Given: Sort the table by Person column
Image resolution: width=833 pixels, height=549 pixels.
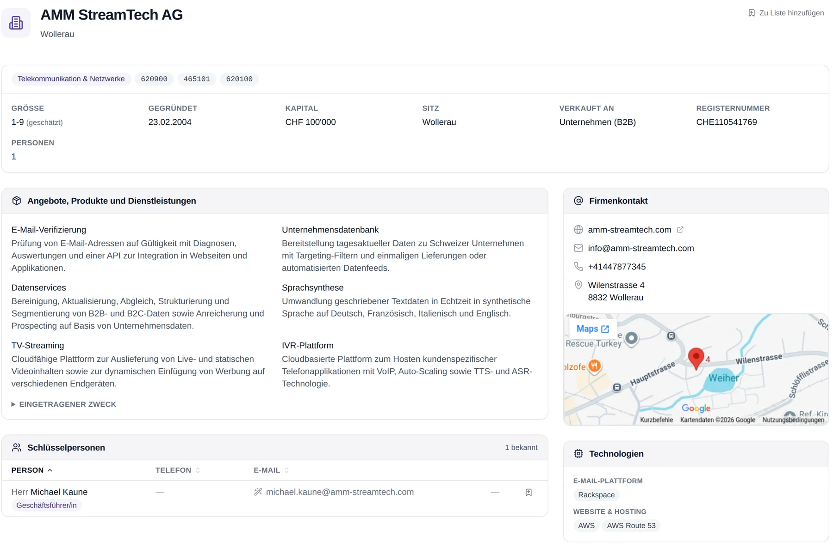Looking at the screenshot, I should (32, 470).
